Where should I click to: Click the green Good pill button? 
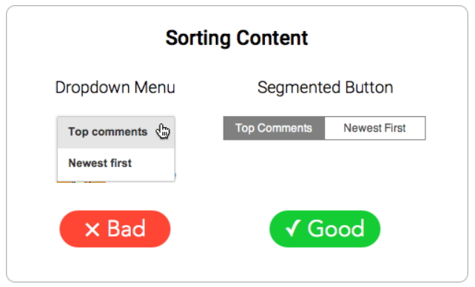(x=325, y=229)
